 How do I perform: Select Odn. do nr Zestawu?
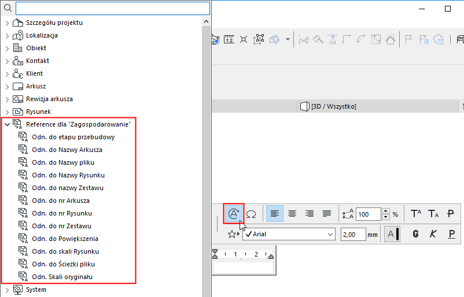point(61,226)
